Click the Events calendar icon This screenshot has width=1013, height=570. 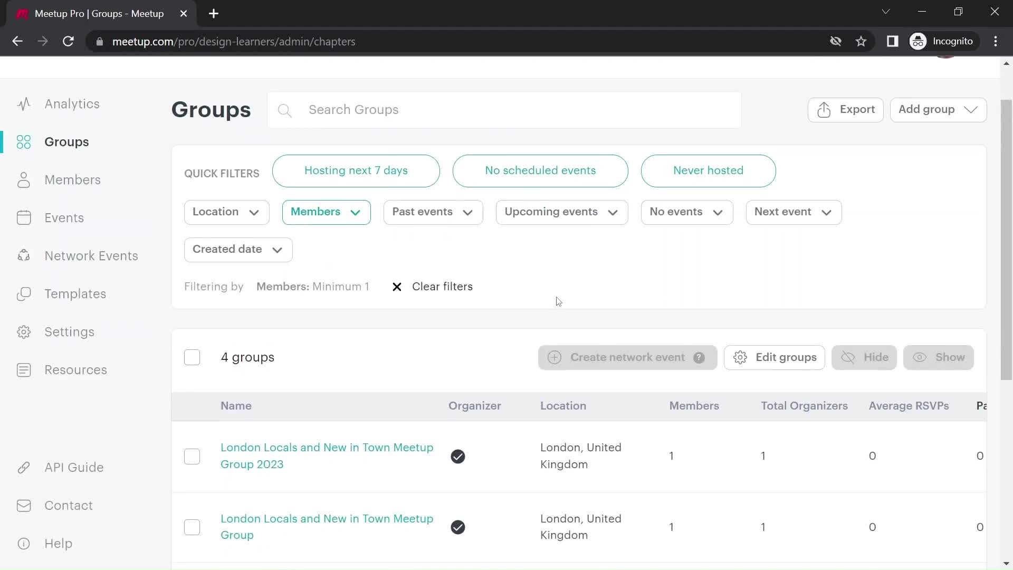point(24,218)
